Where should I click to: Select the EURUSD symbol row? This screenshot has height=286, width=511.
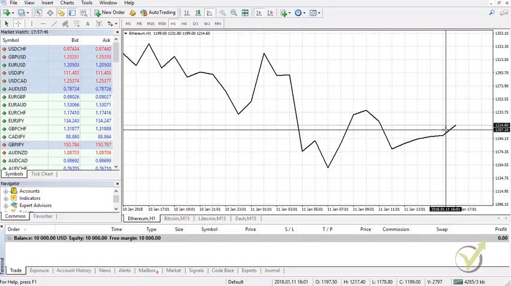(x=57, y=65)
